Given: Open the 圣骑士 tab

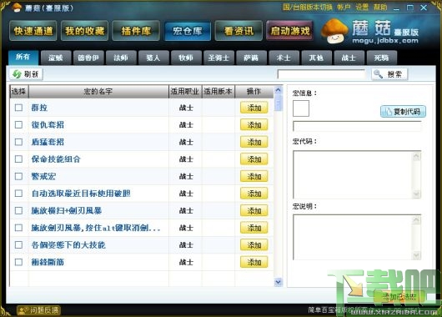Looking at the screenshot, I should tap(218, 58).
